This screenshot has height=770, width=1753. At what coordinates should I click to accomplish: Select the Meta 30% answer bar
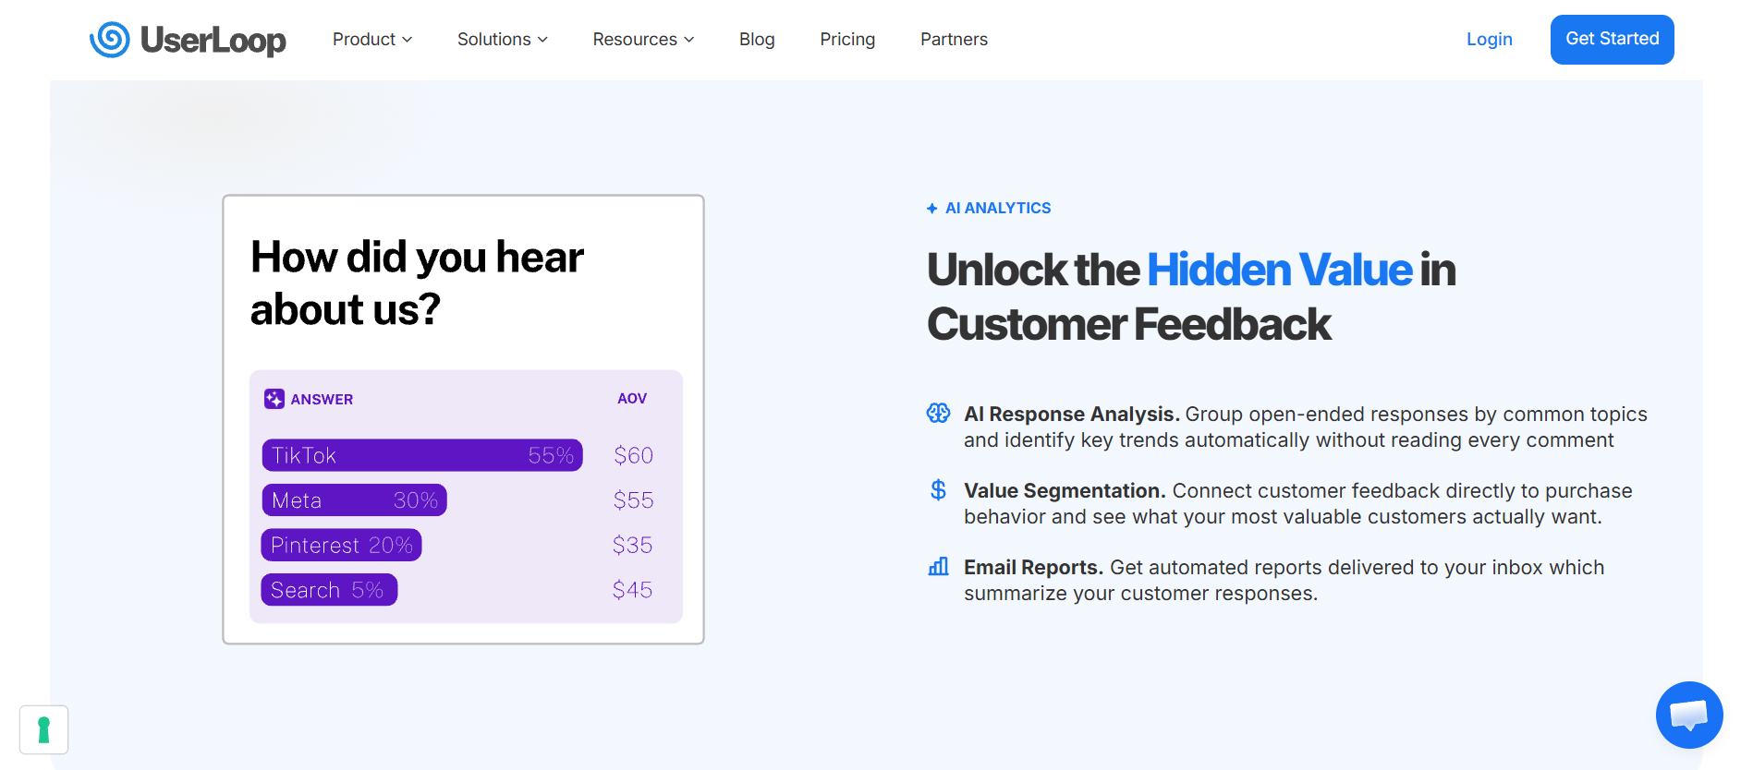pos(354,499)
